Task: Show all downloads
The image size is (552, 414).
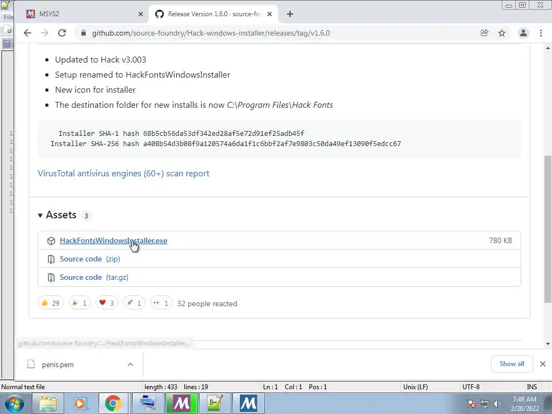Action: (512, 364)
